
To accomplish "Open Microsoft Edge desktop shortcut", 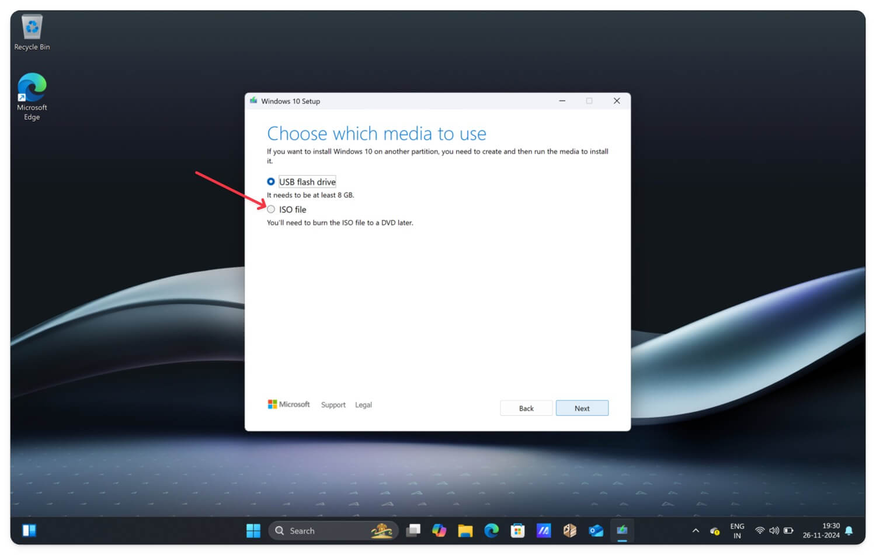I will 32,97.
